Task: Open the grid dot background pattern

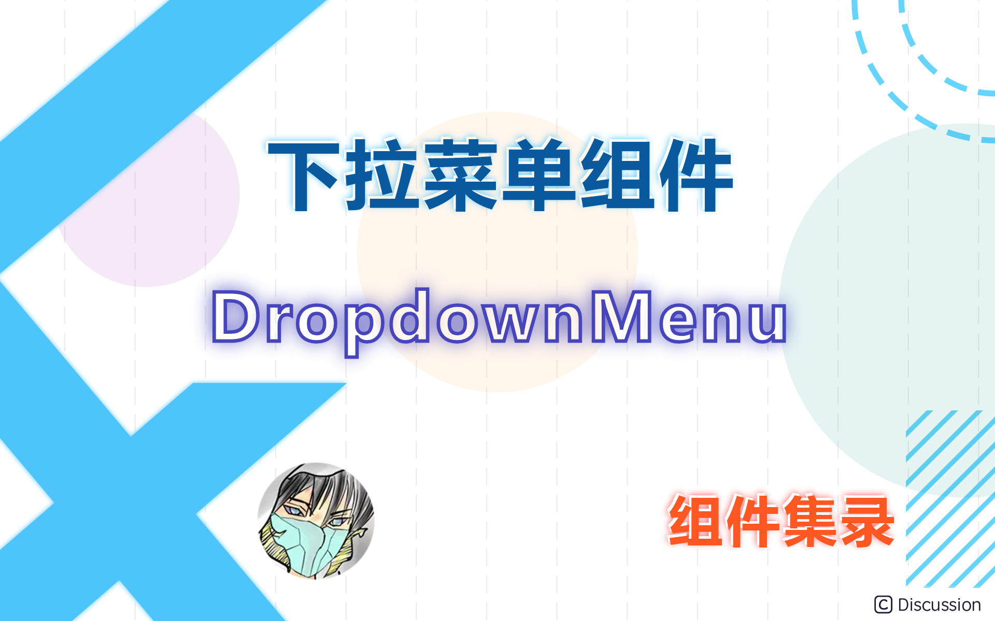Action: coord(497,310)
